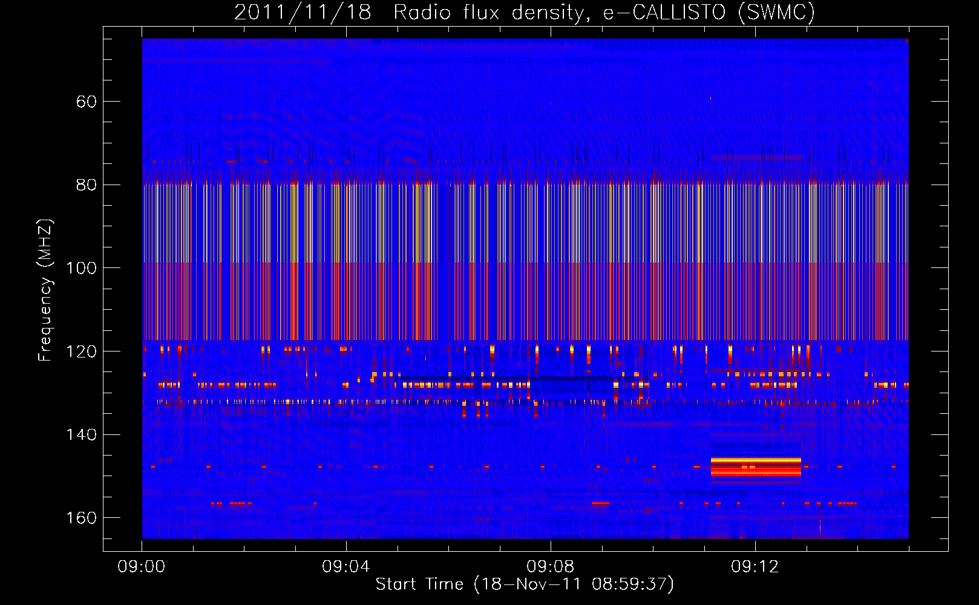Click the 80 frequency tick label
Screen dimensions: 979x605
87,185
